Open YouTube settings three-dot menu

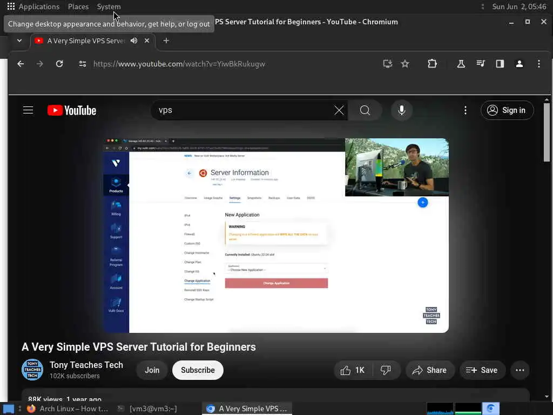465,110
